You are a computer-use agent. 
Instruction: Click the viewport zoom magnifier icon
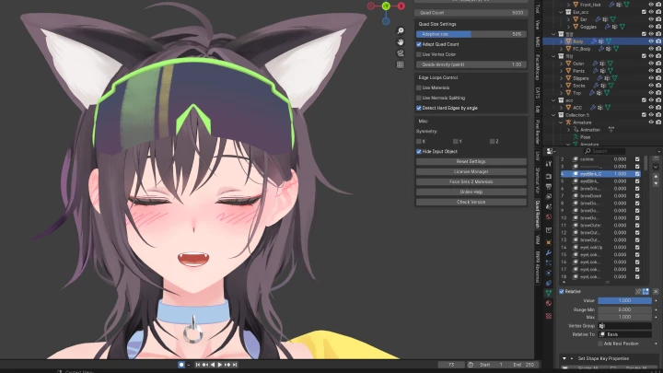[x=400, y=31]
